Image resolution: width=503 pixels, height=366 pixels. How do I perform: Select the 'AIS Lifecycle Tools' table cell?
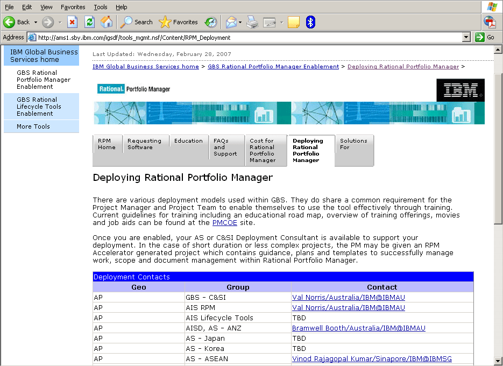pos(238,318)
